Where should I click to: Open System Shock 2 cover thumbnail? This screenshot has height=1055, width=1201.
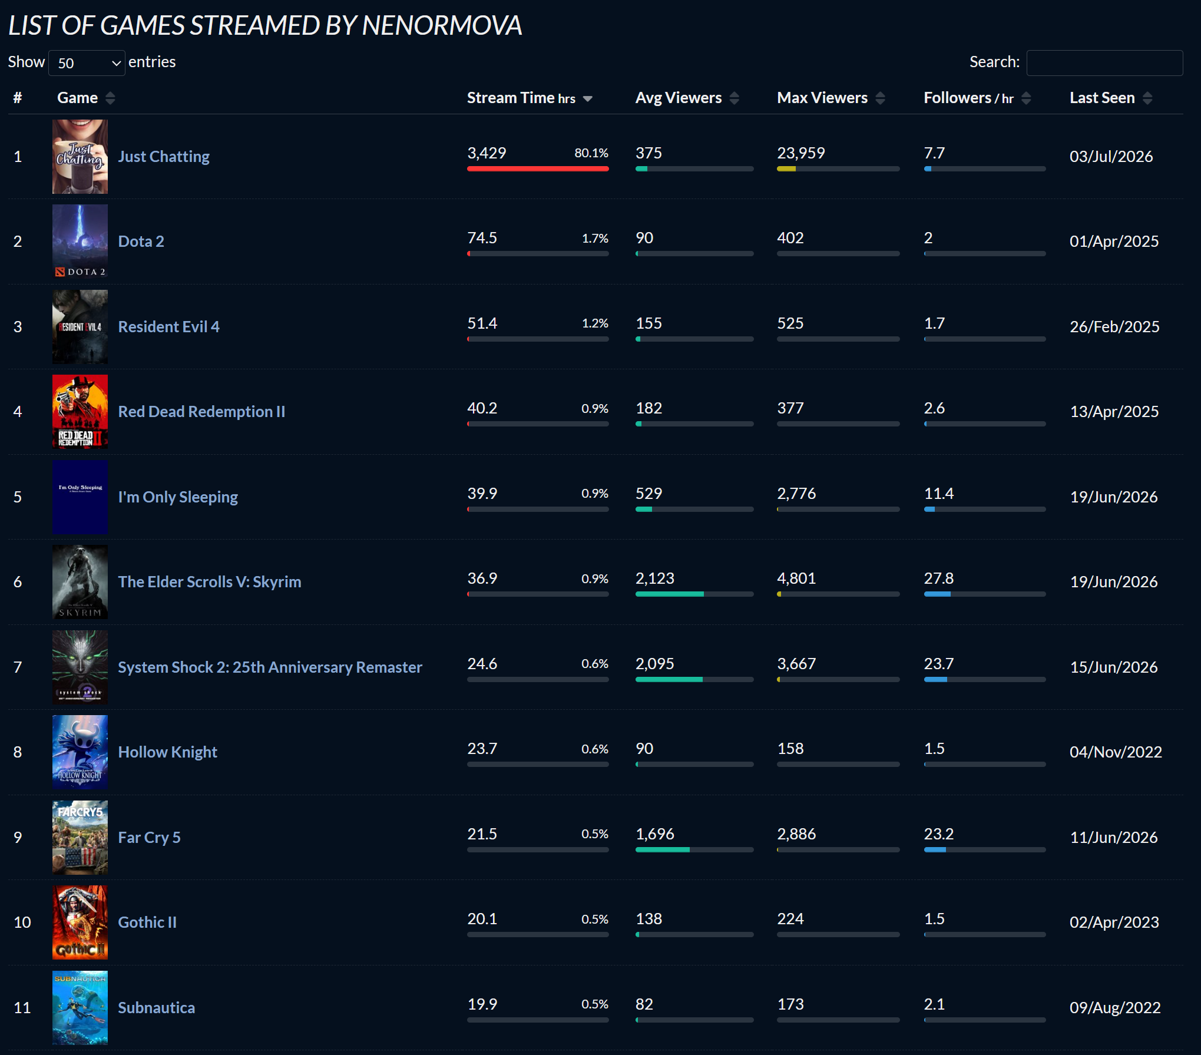point(80,667)
